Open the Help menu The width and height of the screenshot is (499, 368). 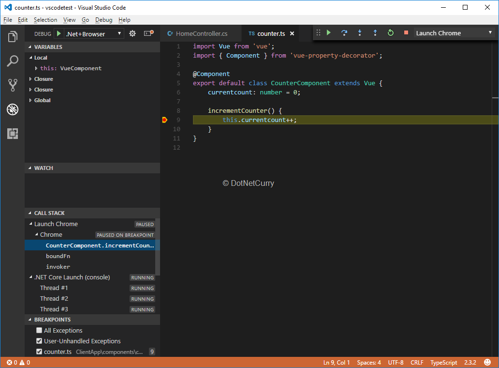point(124,20)
